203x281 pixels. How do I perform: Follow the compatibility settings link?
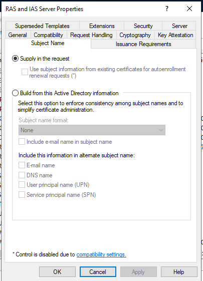pos(101,254)
